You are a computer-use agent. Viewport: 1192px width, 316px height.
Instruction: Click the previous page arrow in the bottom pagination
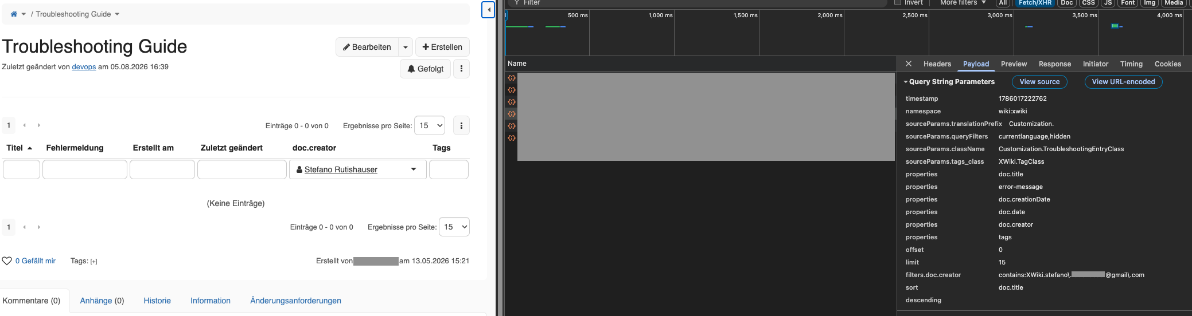coord(24,227)
